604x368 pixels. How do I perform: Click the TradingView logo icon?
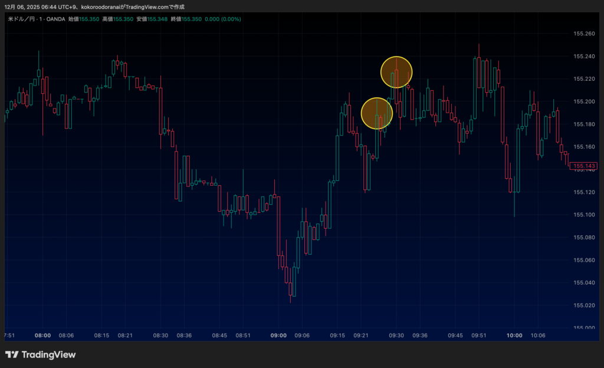[11, 354]
